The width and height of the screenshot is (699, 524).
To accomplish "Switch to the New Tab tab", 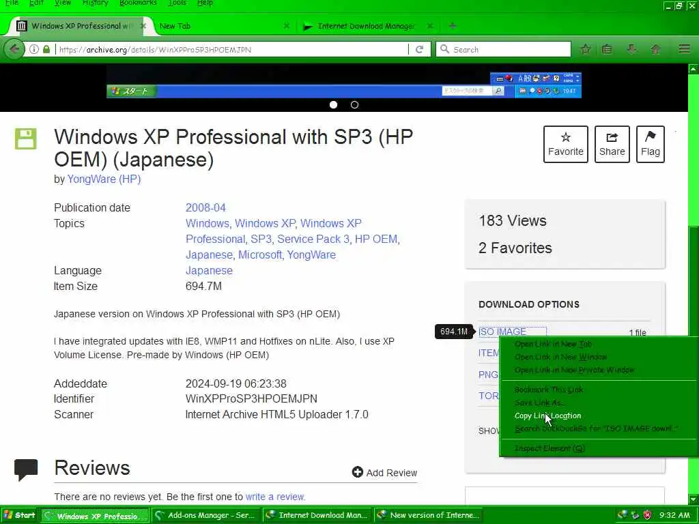I will (x=223, y=26).
